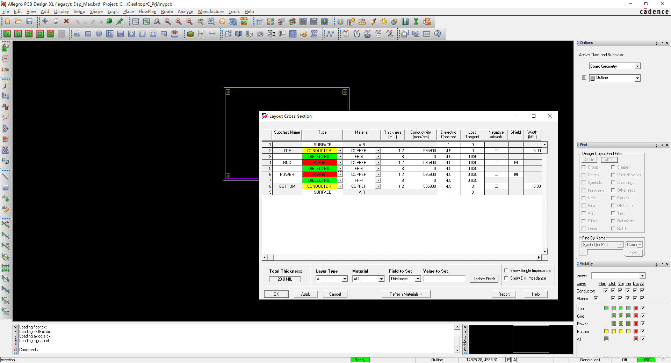This screenshot has height=363, width=671.
Task: Click the Value to Set input field
Action: (444, 279)
